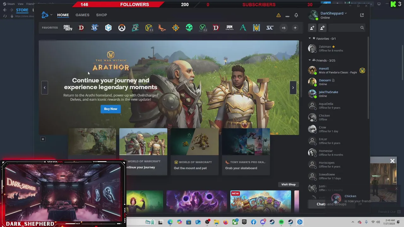Open Firefox from the taskbar
Image resolution: width=404 pixels, height=227 pixels.
[x=226, y=222]
